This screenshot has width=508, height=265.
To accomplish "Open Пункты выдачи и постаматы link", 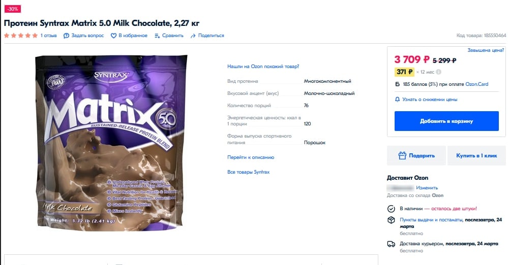I will click(x=431, y=220).
